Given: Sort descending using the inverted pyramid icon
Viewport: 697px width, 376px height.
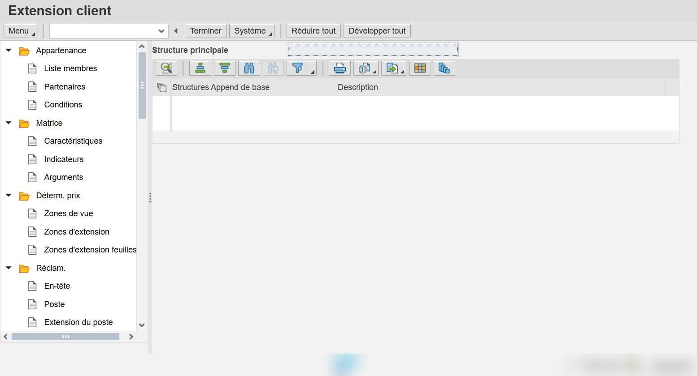Looking at the screenshot, I should click(225, 68).
